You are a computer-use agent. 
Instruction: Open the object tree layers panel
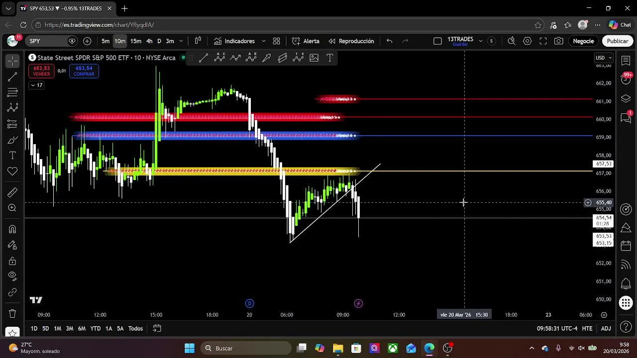click(x=626, y=98)
